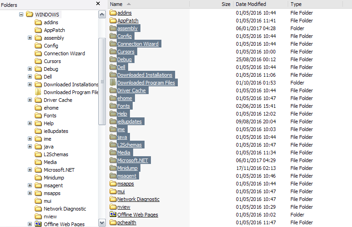Click the date 02/06/2016 15:41
Image resolution: width=352 pixels, height=227 pixels.
pyautogui.click(x=256, y=106)
